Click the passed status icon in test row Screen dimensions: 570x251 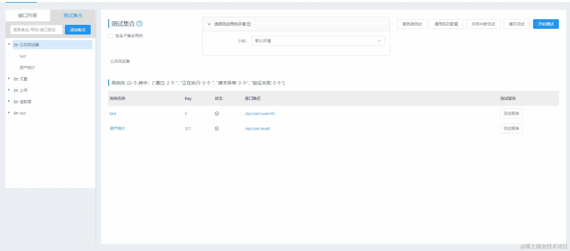217,114
